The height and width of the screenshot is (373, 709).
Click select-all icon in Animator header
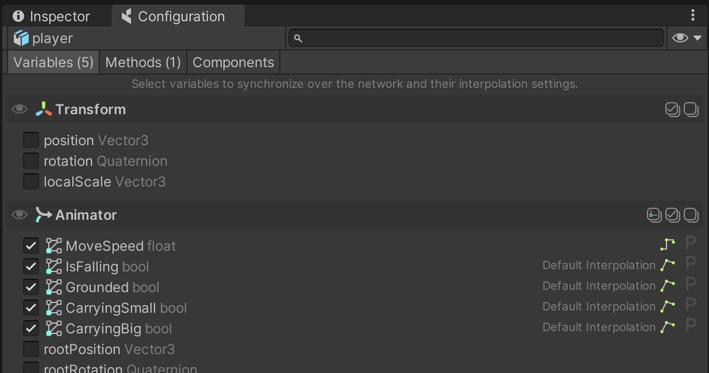pos(672,215)
